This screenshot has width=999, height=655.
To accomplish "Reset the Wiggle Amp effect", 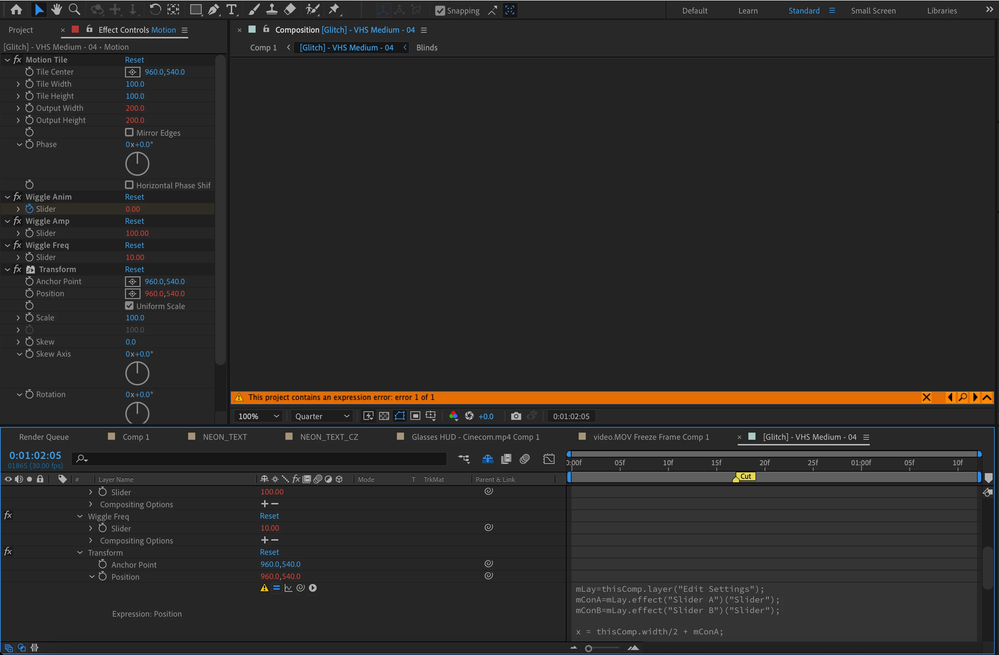I will 134,221.
